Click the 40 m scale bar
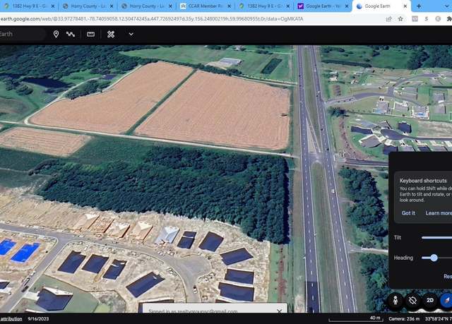 [x=355, y=318]
